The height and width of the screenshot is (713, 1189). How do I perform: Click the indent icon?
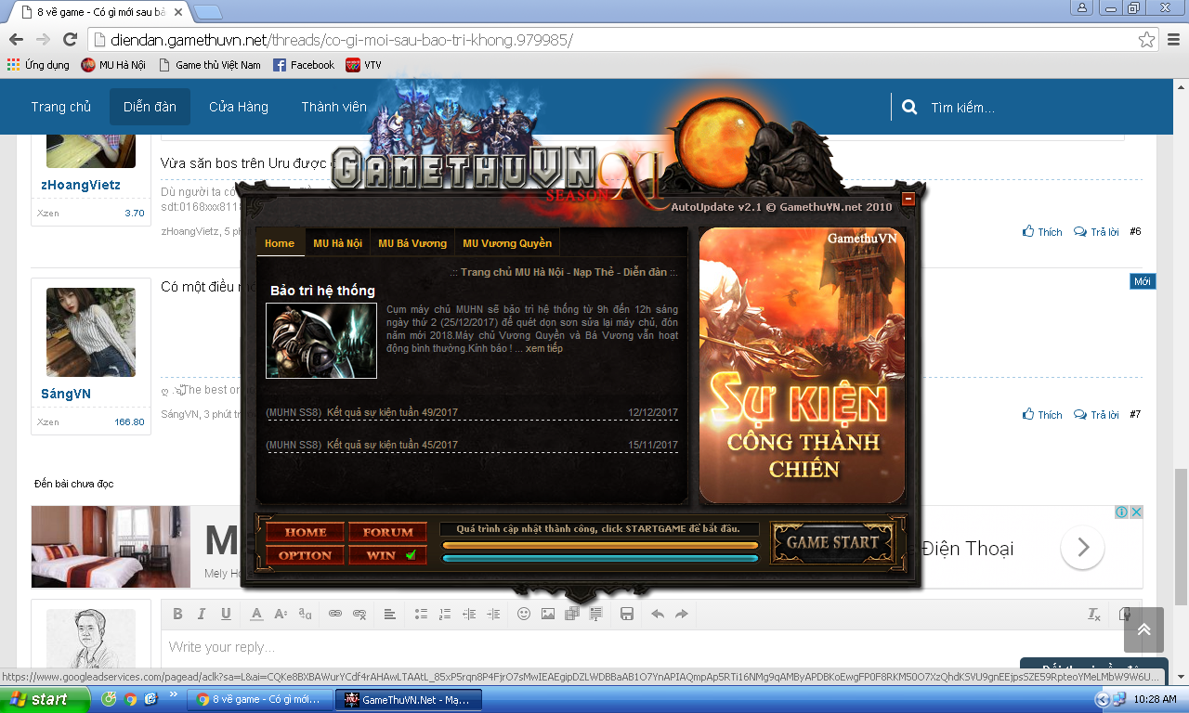pos(493,614)
